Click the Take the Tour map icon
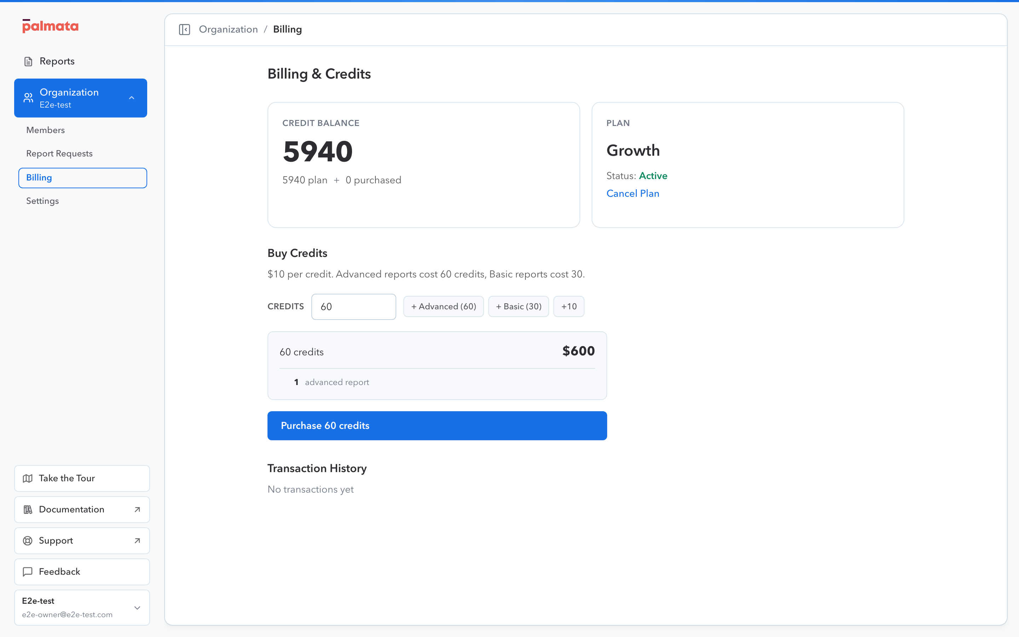Image resolution: width=1019 pixels, height=637 pixels. tap(28, 478)
